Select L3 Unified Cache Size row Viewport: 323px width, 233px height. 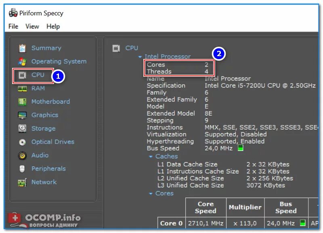click(221, 185)
